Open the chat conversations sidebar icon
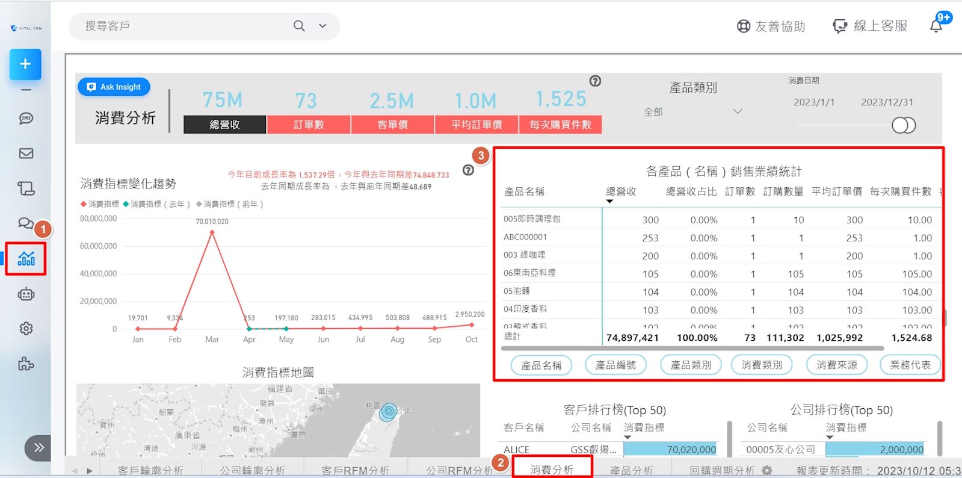 [x=25, y=223]
